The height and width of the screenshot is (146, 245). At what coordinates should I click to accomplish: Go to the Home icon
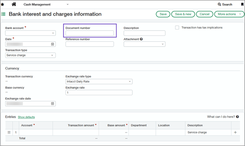[x=14, y=5]
